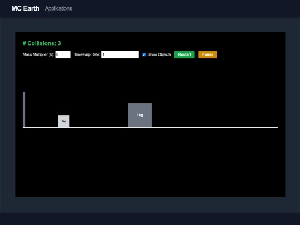Click the orange Pause button

point(208,54)
